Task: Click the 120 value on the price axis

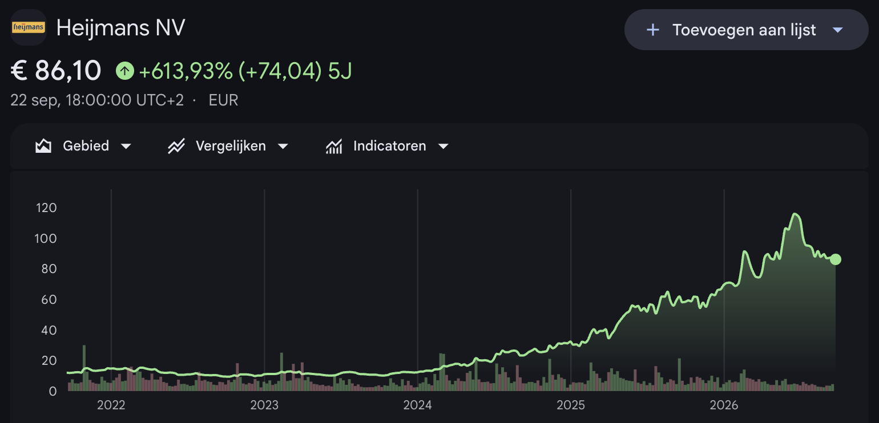Action: [x=46, y=208]
